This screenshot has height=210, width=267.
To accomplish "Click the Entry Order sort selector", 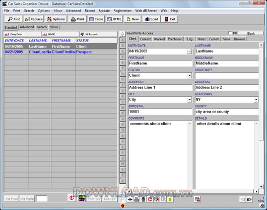I will [x=22, y=34].
